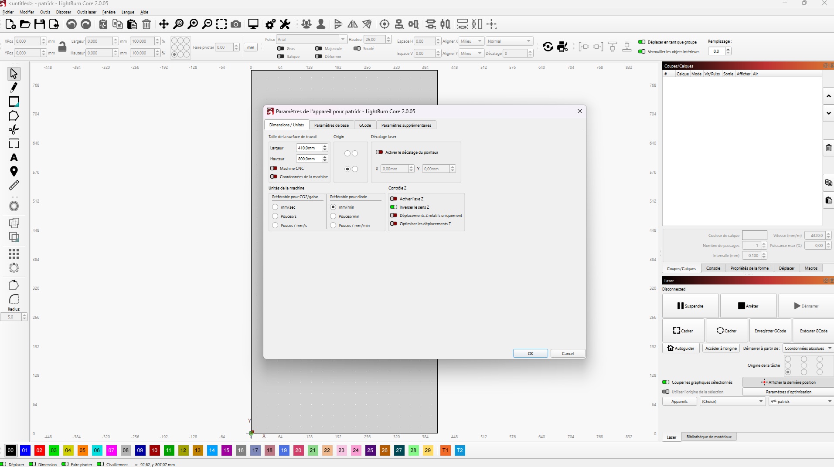
Task: Open Police font dropdown
Action: (x=311, y=39)
